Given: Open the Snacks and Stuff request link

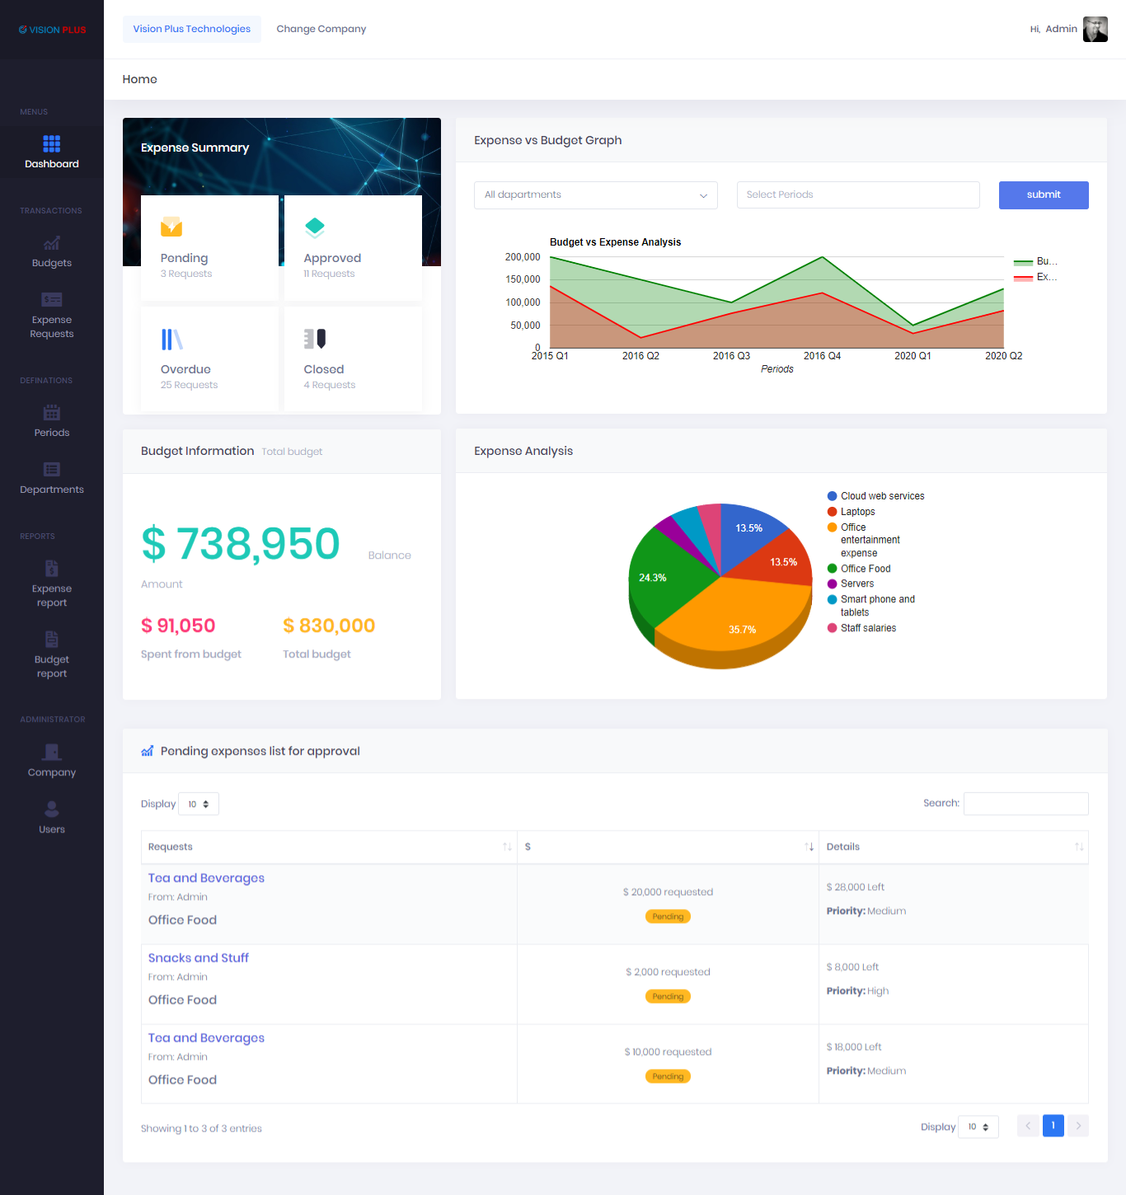Looking at the screenshot, I should [198, 958].
